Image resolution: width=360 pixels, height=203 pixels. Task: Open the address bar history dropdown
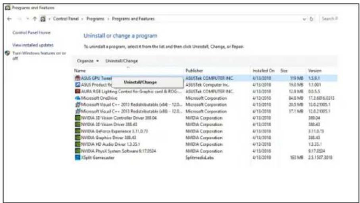tap(304, 19)
